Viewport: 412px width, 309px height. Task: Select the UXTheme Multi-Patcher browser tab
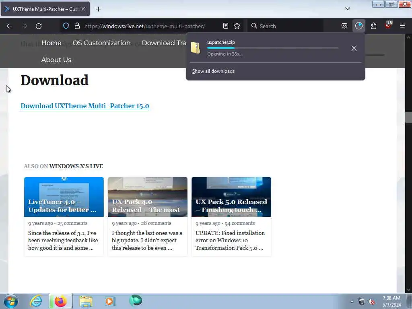coord(45,9)
